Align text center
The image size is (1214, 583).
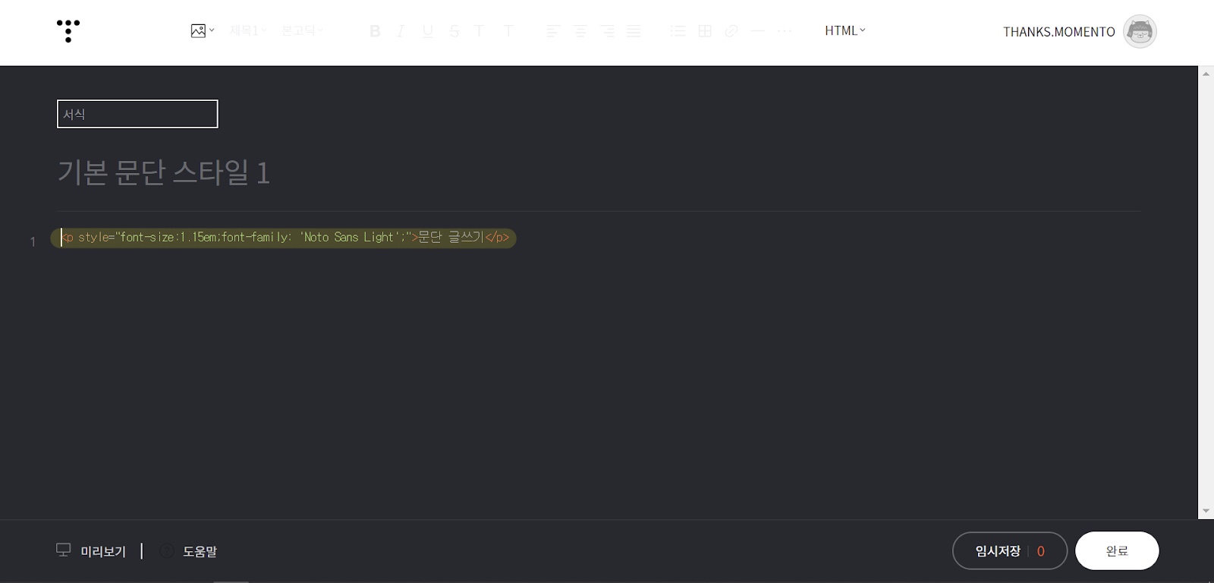pos(580,31)
